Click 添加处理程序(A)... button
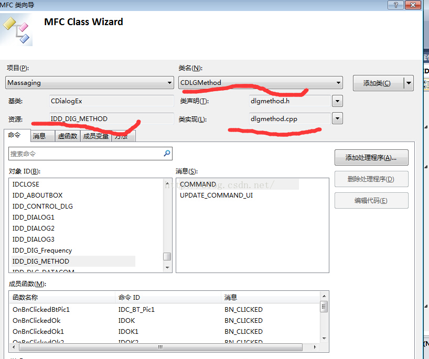This screenshot has height=359, width=429. 371,158
